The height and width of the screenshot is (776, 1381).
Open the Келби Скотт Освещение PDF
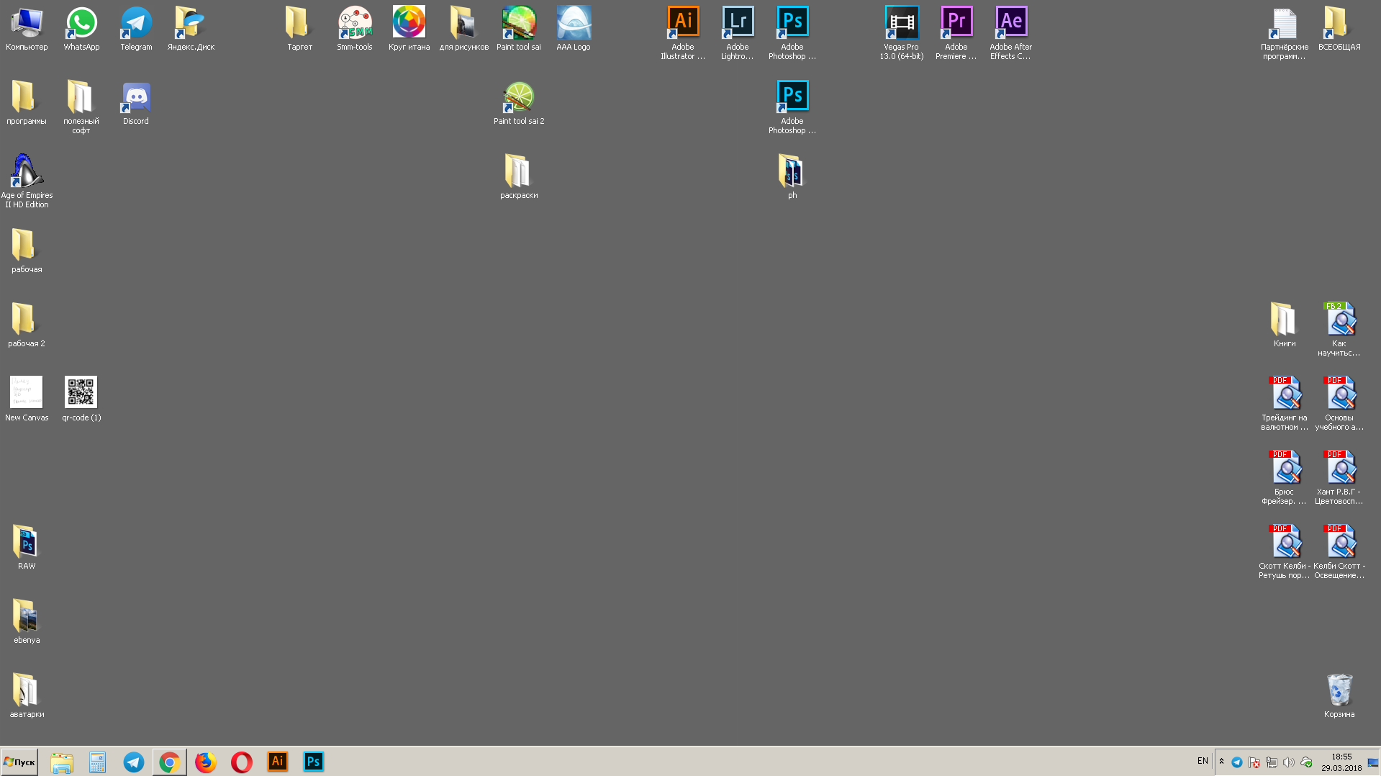click(1339, 552)
